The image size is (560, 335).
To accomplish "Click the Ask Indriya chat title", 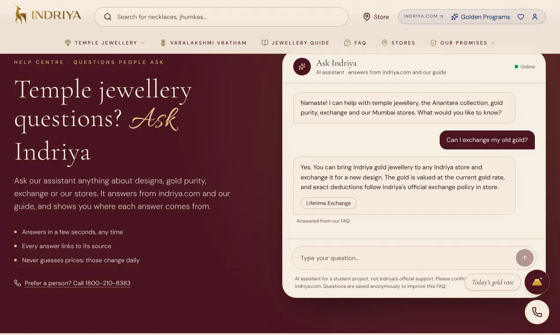I will (336, 63).
